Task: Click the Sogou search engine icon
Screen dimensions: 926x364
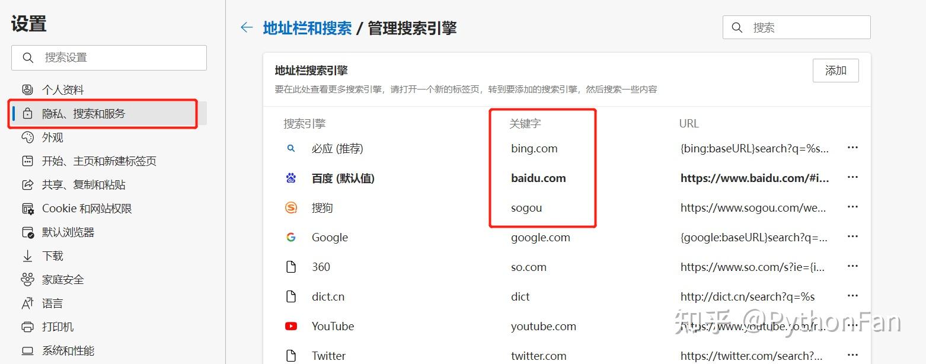Action: (x=290, y=207)
